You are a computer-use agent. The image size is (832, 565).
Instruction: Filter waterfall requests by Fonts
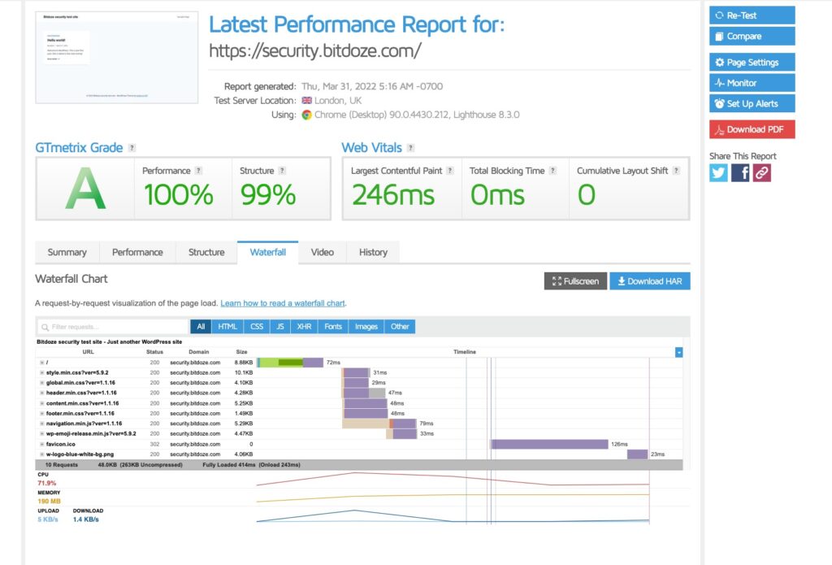tap(333, 327)
